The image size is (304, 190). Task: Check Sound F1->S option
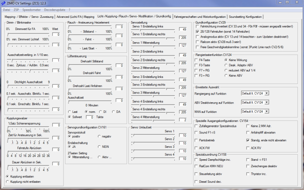coord(196,133)
